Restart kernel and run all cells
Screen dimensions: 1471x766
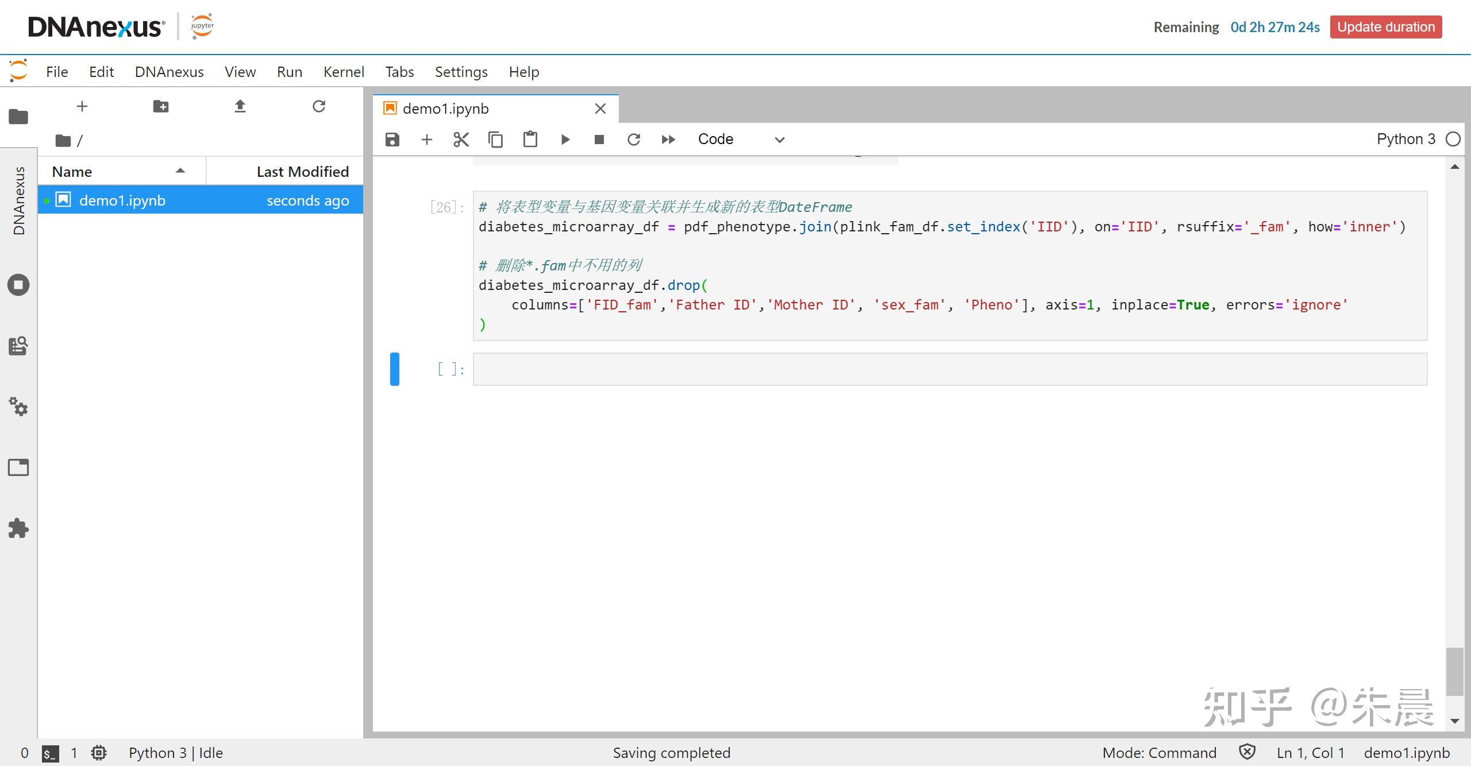coord(668,140)
